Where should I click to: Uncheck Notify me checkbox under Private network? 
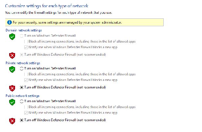(x=26, y=80)
